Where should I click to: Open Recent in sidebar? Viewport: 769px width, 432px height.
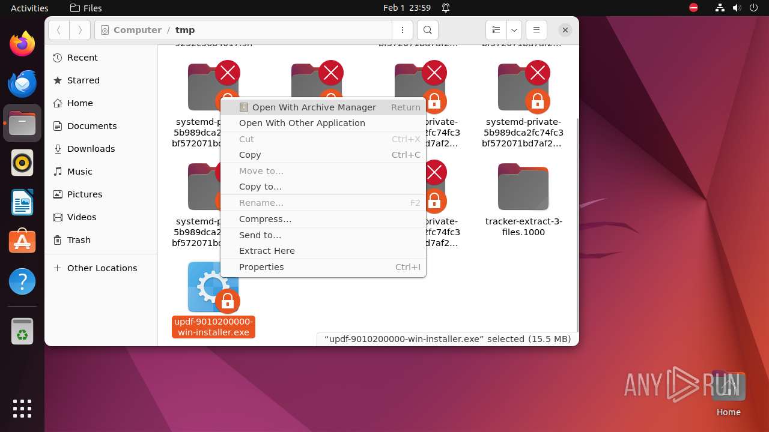point(101,58)
